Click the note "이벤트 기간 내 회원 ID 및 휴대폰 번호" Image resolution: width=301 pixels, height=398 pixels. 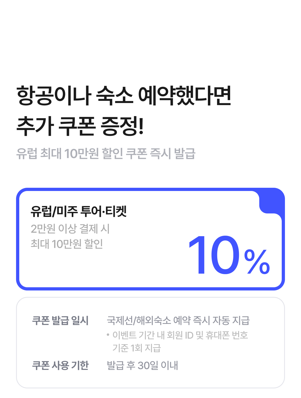[x=180, y=335]
